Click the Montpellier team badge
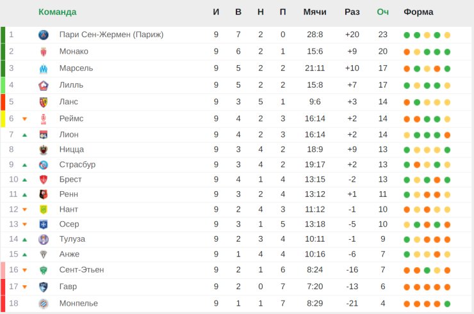The image size is (474, 314). pos(44,303)
